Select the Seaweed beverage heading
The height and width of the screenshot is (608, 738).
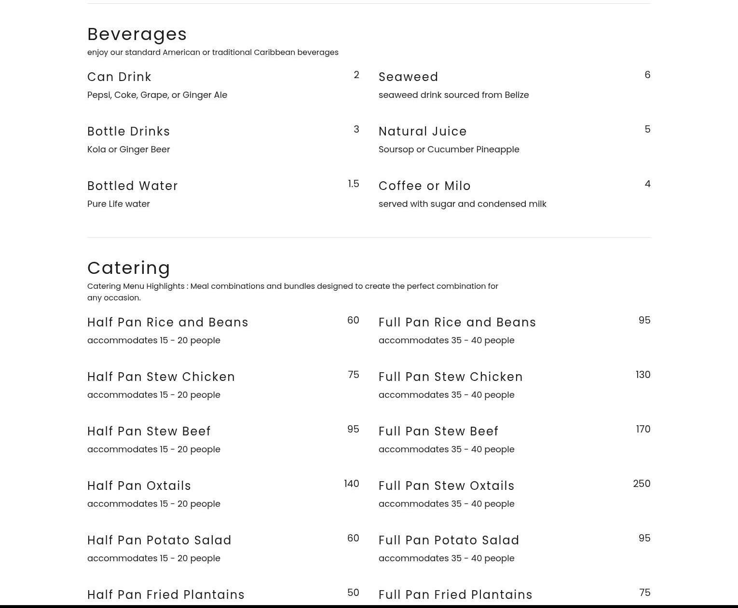[x=408, y=77]
